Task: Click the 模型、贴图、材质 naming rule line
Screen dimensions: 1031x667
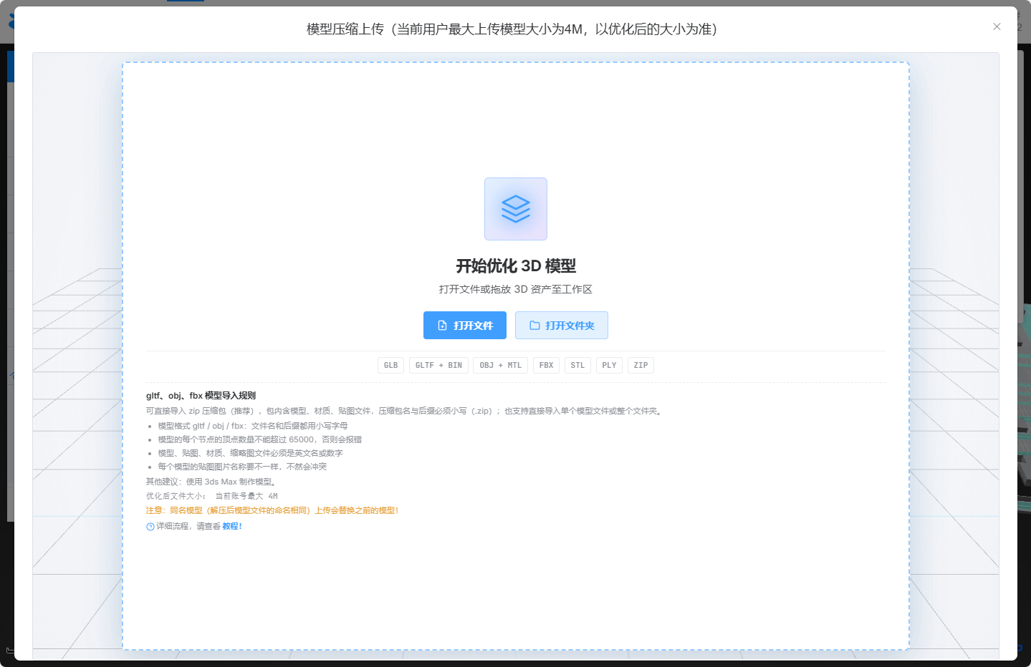Action: (250, 453)
